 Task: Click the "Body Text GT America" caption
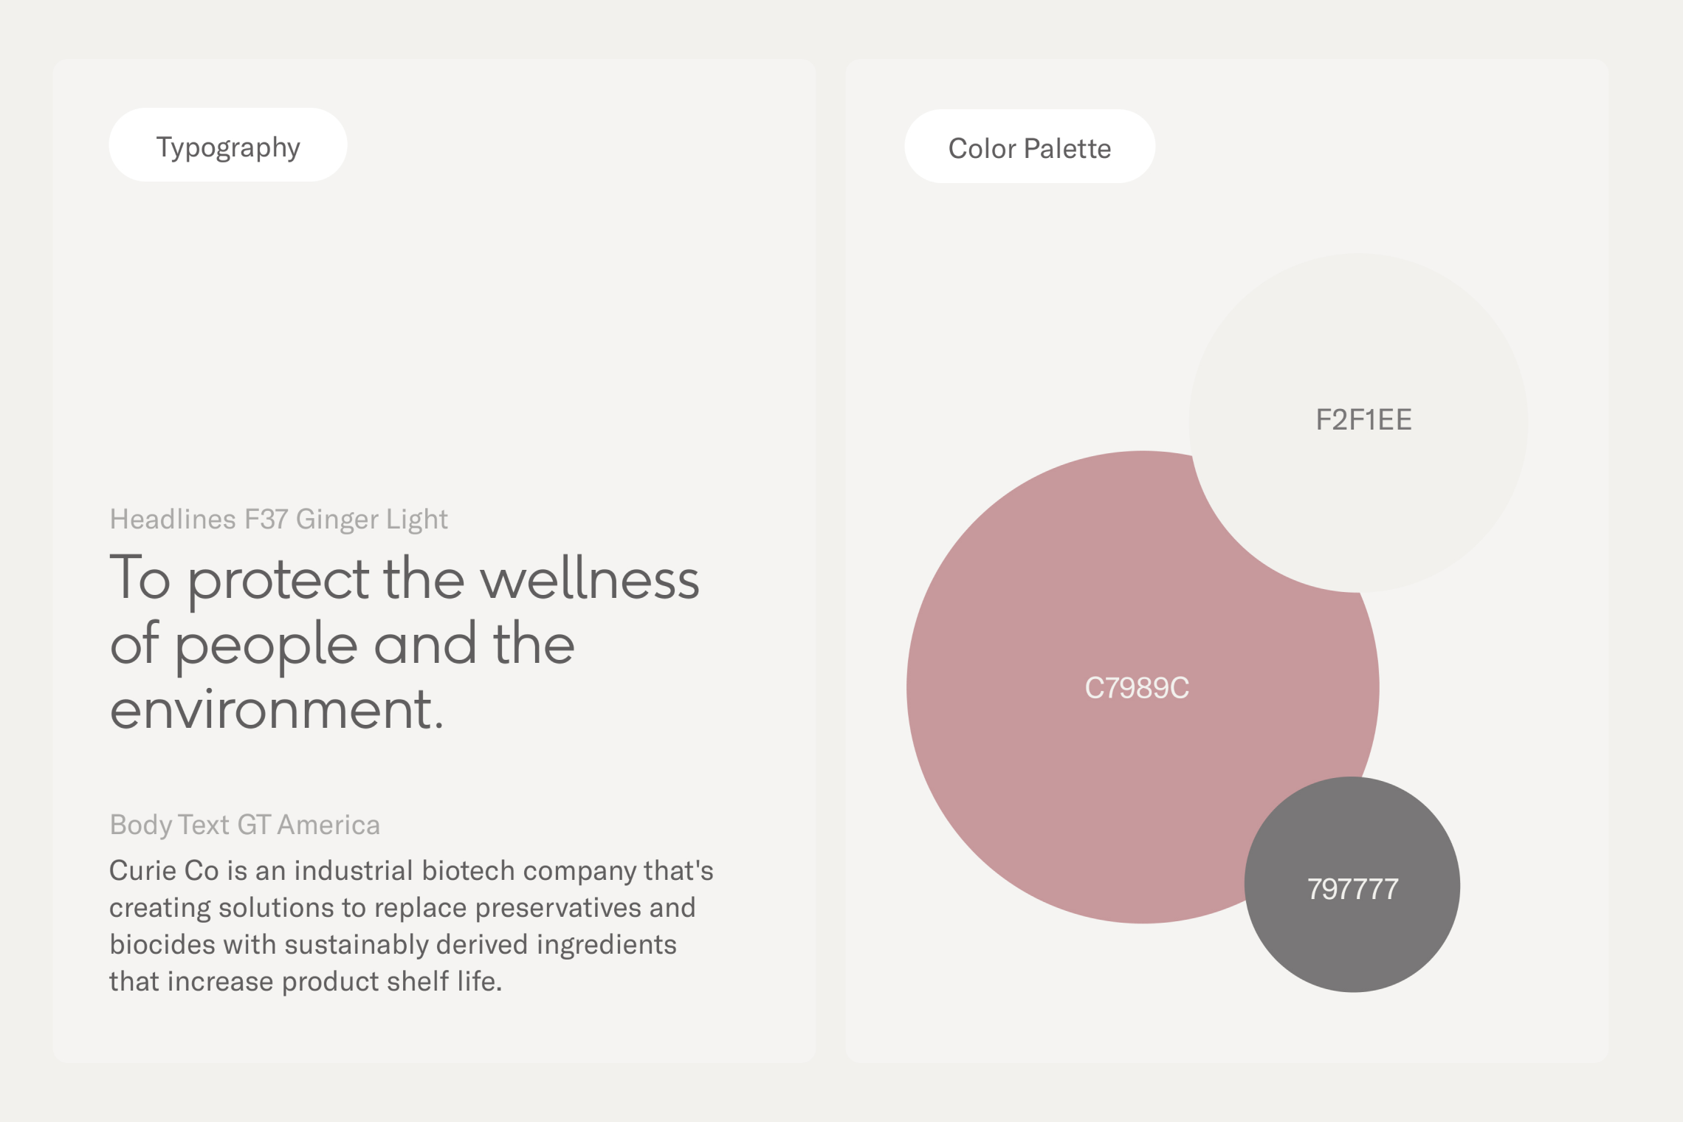coord(244,825)
